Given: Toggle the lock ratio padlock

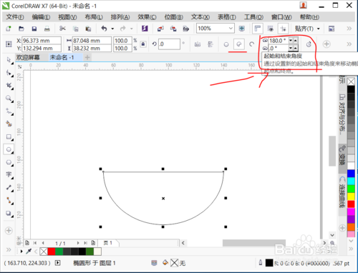Looking at the screenshot, I should (143, 44).
